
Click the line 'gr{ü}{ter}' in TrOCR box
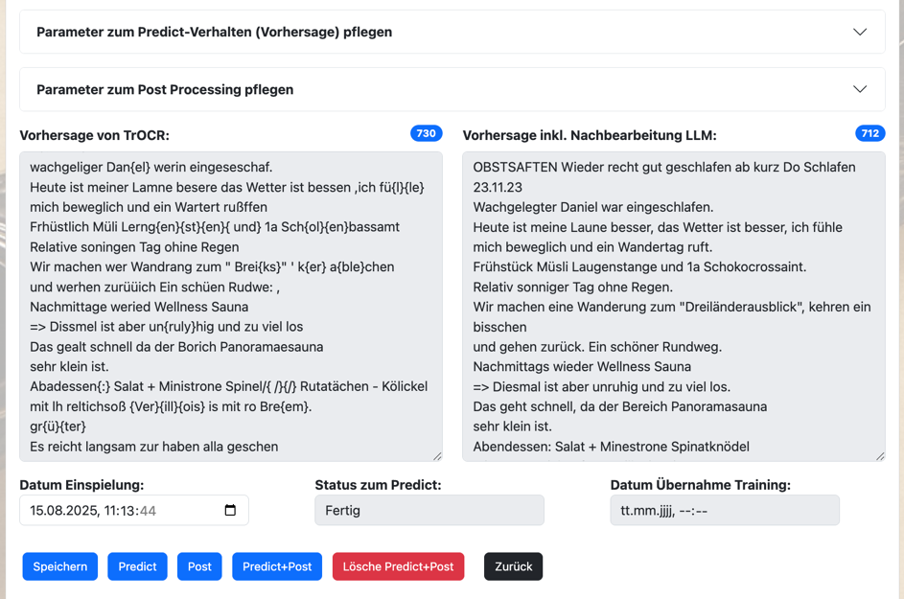58,426
